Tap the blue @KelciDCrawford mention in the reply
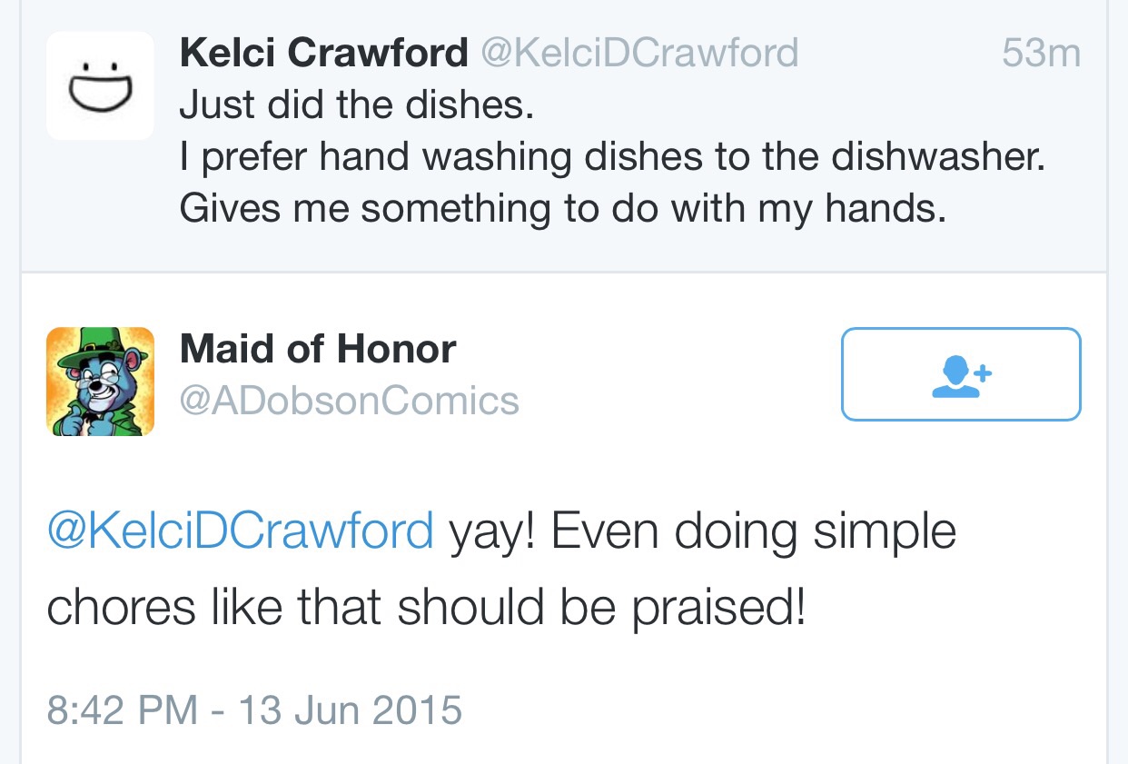Screen dimensions: 1128x764 [x=240, y=532]
